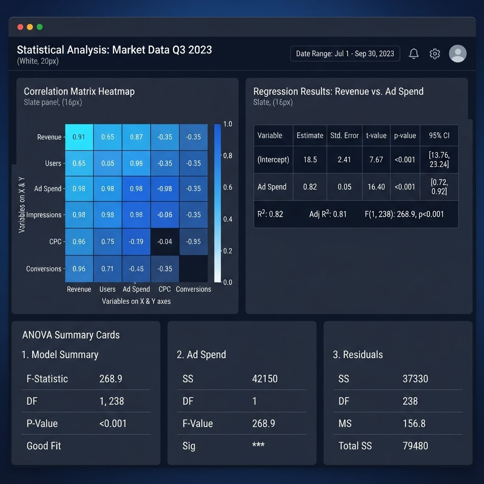Click the Total SS value "79480"

pos(415,446)
